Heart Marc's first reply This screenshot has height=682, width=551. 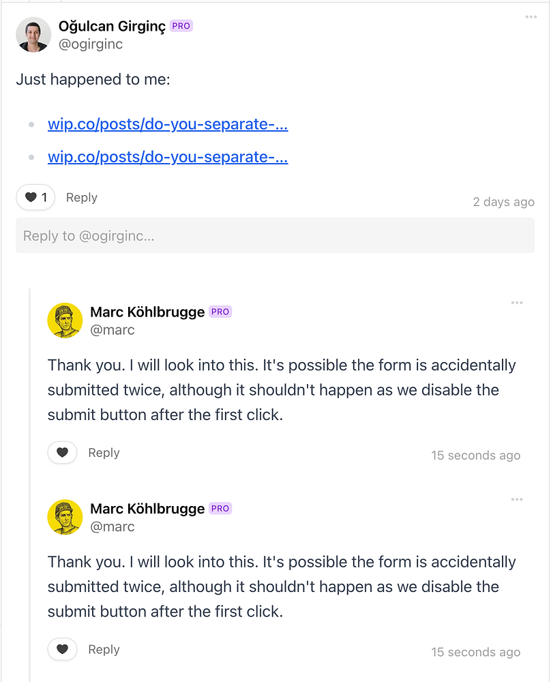tap(62, 453)
